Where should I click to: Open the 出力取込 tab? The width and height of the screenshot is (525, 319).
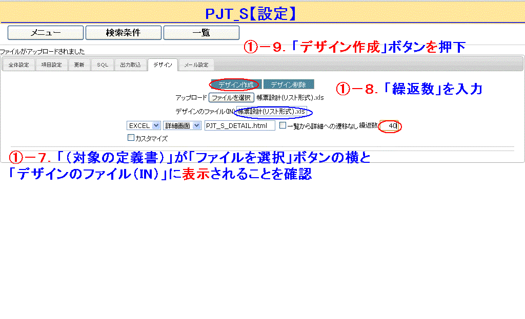[x=130, y=66]
